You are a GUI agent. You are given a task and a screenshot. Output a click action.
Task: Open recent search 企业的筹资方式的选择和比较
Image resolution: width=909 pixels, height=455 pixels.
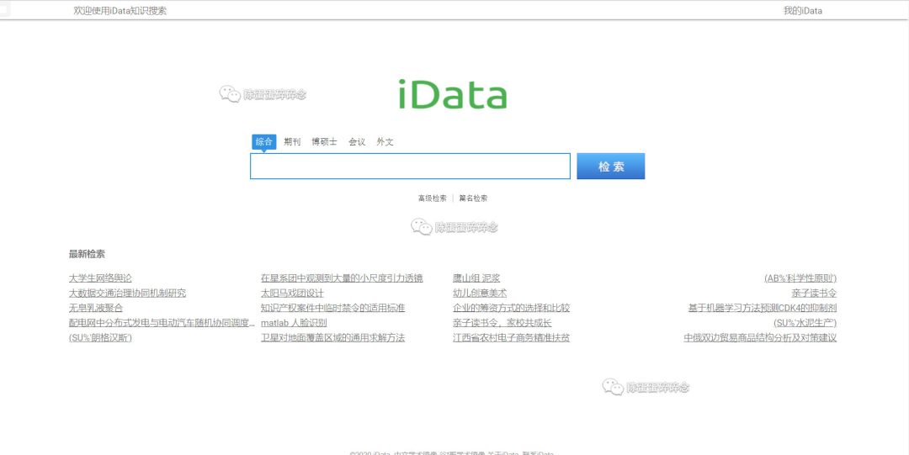coord(512,308)
